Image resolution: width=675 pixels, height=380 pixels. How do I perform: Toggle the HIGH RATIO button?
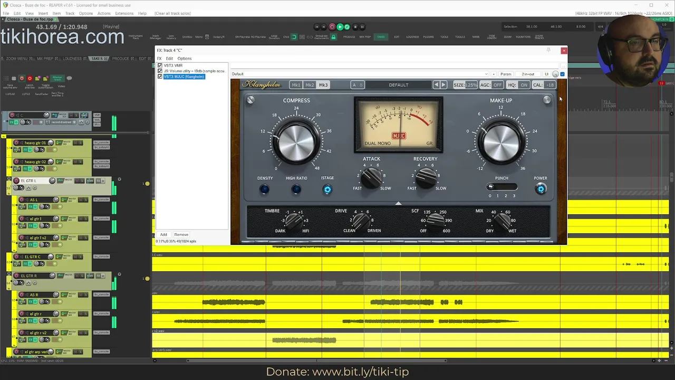[x=296, y=189]
